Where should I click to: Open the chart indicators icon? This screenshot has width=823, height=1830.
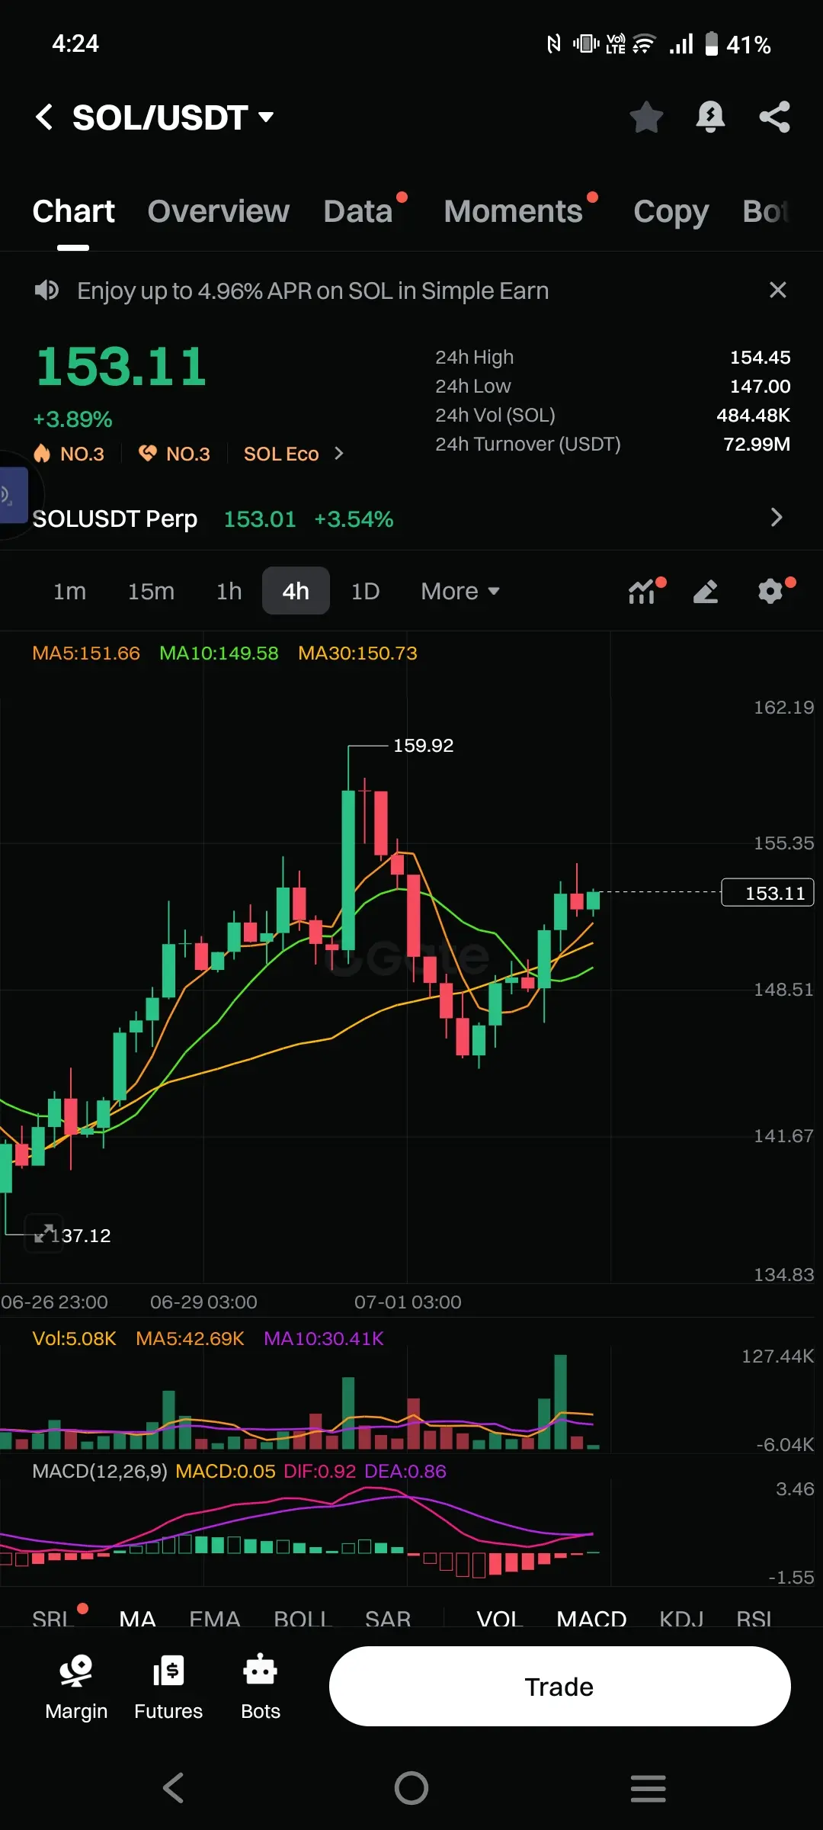click(x=642, y=591)
